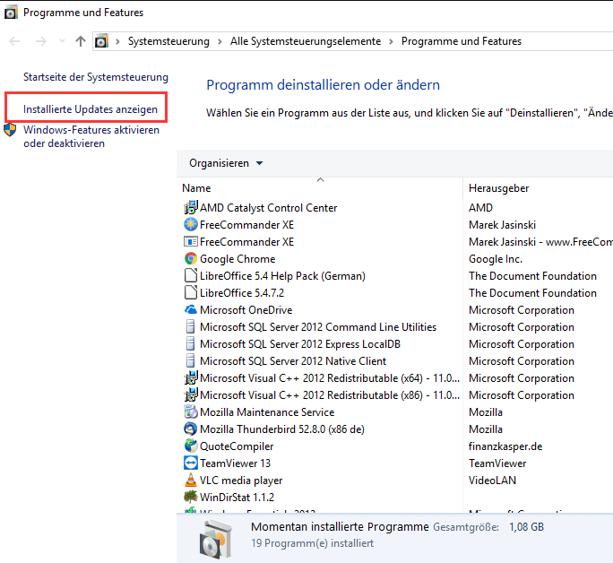
Task: Click the WinDirStat tree icon
Action: pyautogui.click(x=191, y=497)
